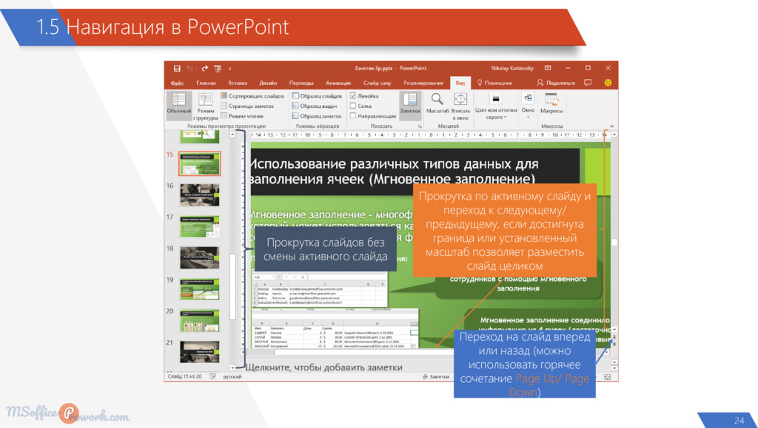This screenshot has height=428, width=758.
Task: Click the user name Nikolay Koldovsky
Action: [x=512, y=69]
